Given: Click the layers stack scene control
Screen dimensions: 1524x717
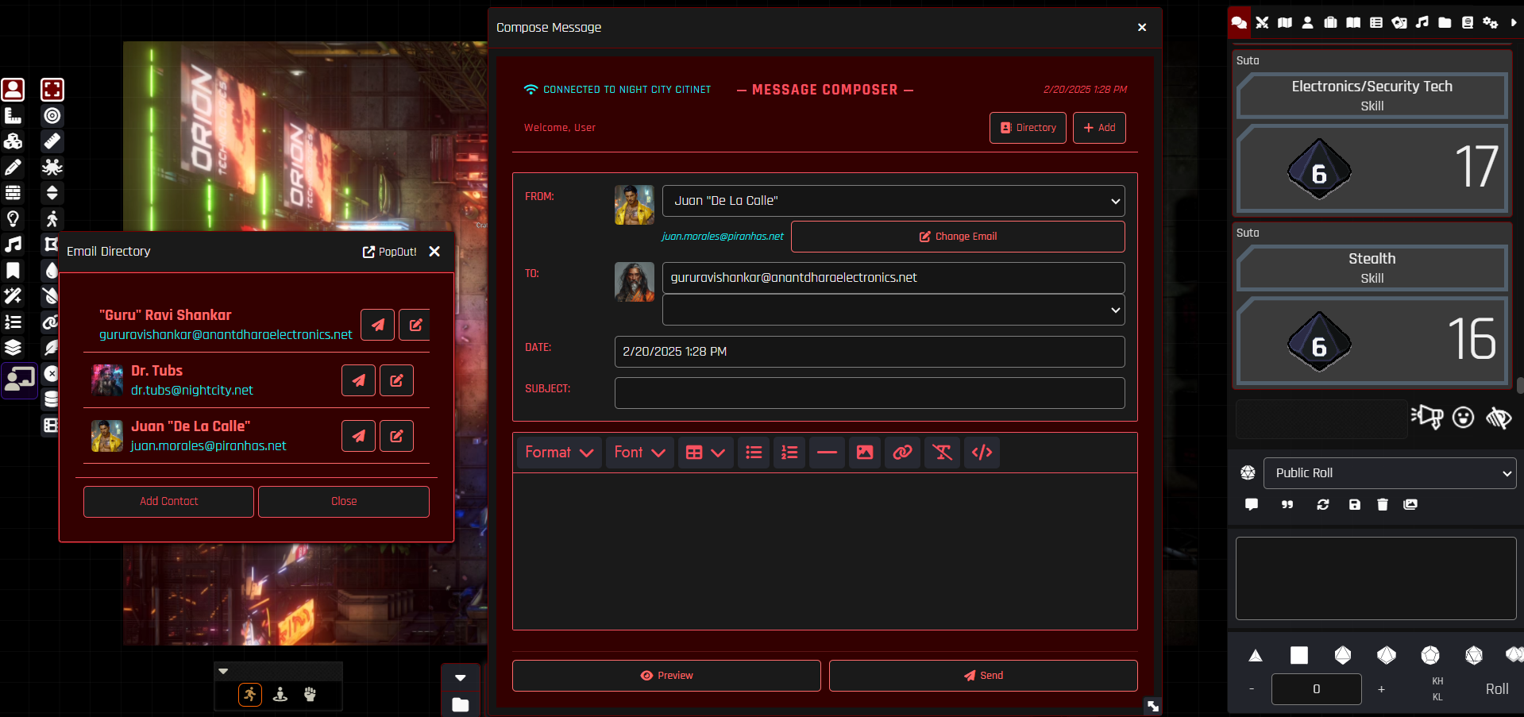Looking at the screenshot, I should [13, 348].
